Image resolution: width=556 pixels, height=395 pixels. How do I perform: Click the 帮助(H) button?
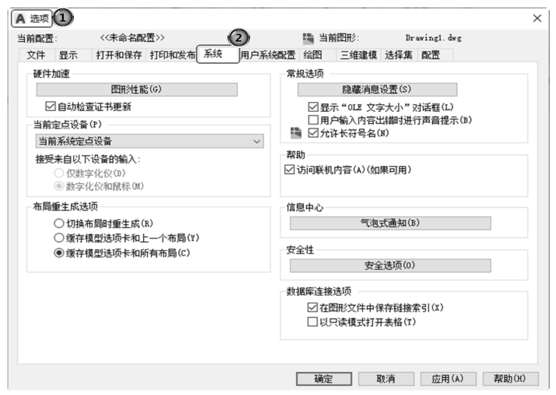[510, 379]
